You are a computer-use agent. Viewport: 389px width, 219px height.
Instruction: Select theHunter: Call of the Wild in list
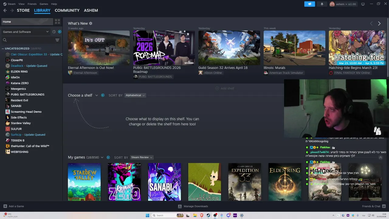click(x=30, y=146)
